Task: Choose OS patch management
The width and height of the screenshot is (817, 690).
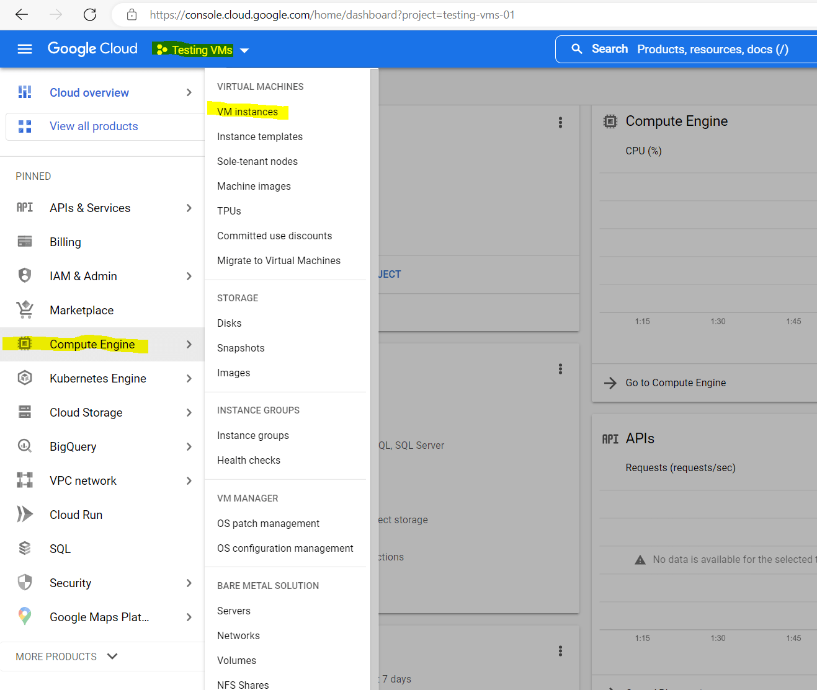Action: point(268,523)
